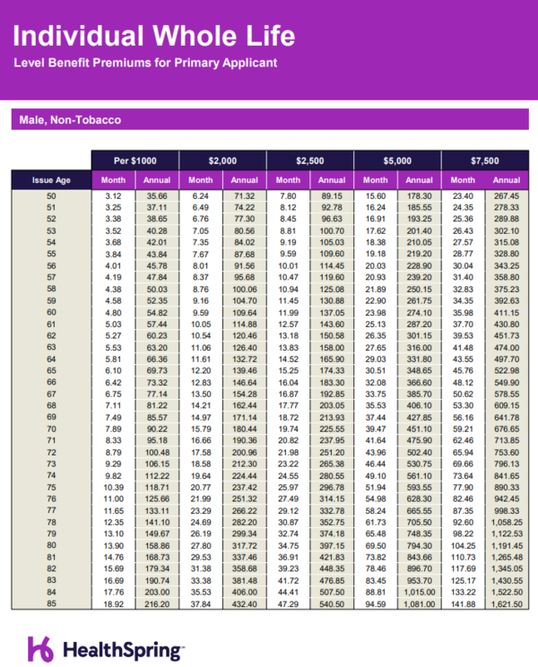This screenshot has width=538, height=667.
Task: Click the 203.00 cell in age 84 row
Action: pos(157,592)
